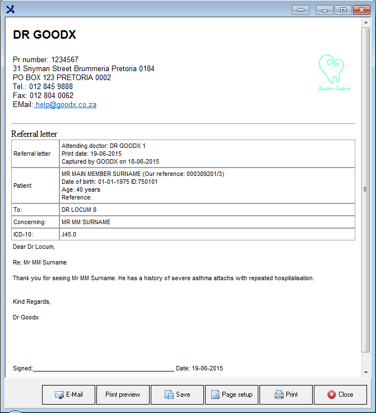Open Print preview of the letter
This screenshot has width=376, height=413.
(x=123, y=395)
